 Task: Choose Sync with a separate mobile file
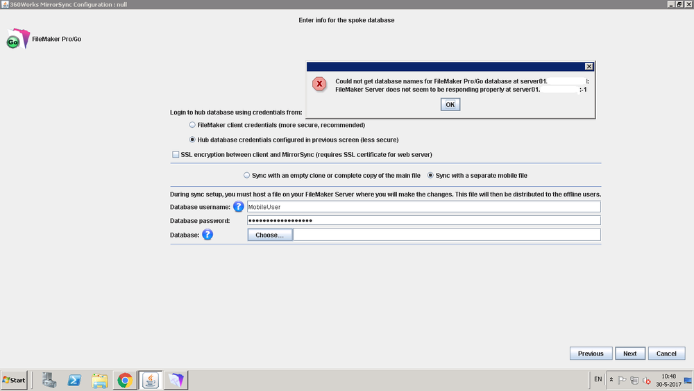pyautogui.click(x=430, y=176)
